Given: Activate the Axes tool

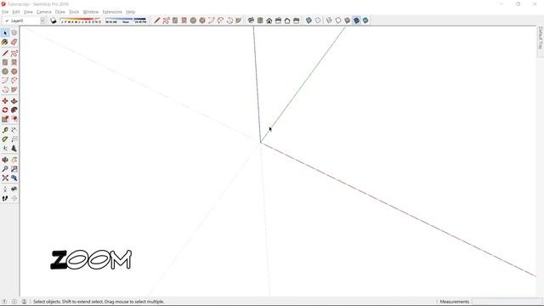Looking at the screenshot, I should 5,148.
